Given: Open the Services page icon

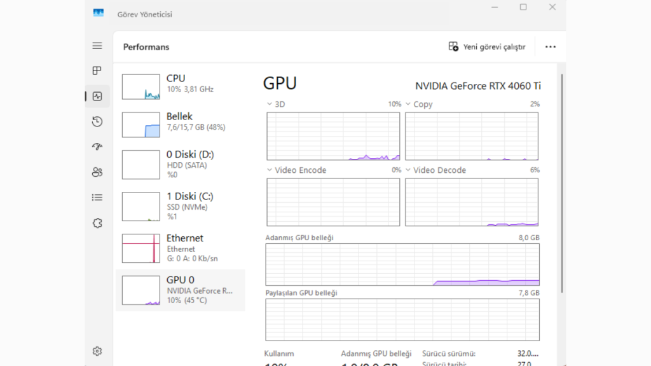Looking at the screenshot, I should 97,223.
